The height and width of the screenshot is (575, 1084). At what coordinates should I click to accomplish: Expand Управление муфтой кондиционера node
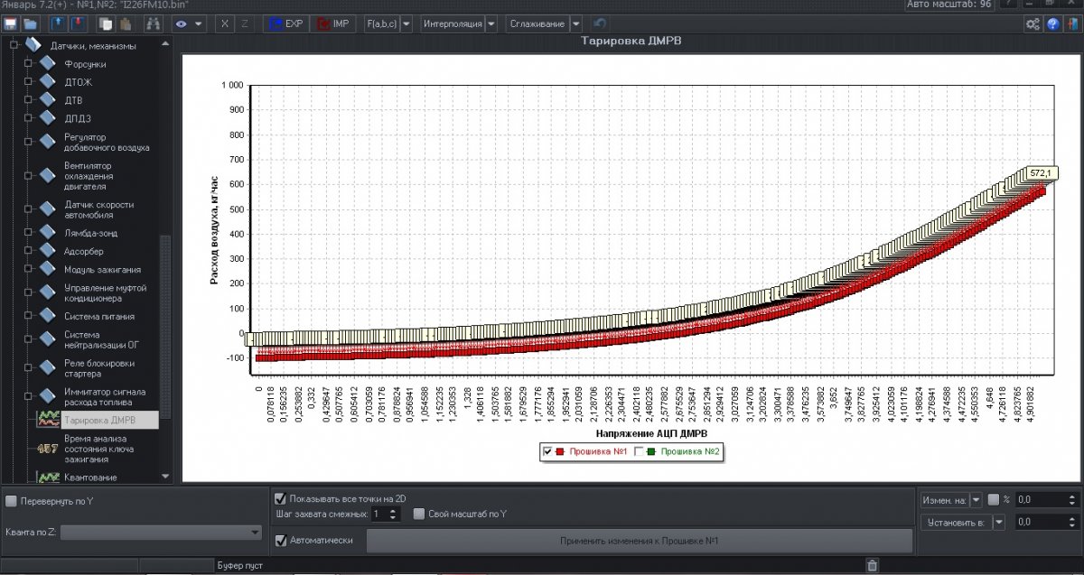pyautogui.click(x=28, y=293)
